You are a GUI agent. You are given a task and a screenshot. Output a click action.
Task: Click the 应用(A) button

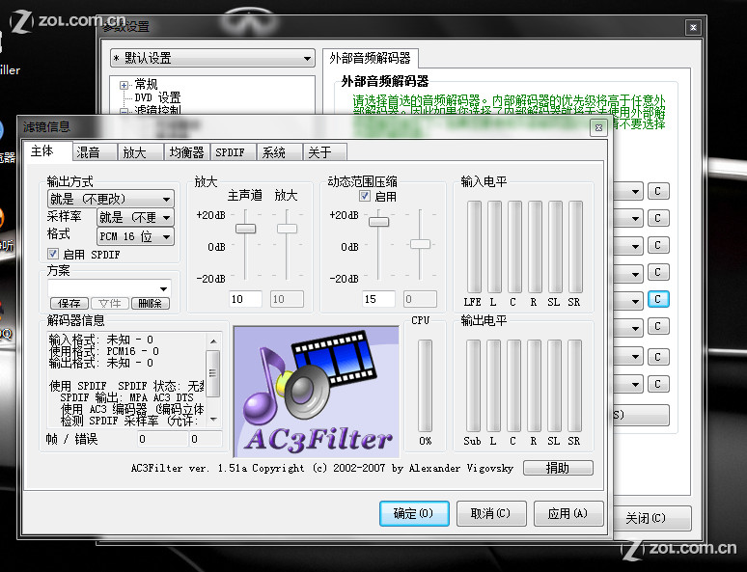tap(568, 513)
